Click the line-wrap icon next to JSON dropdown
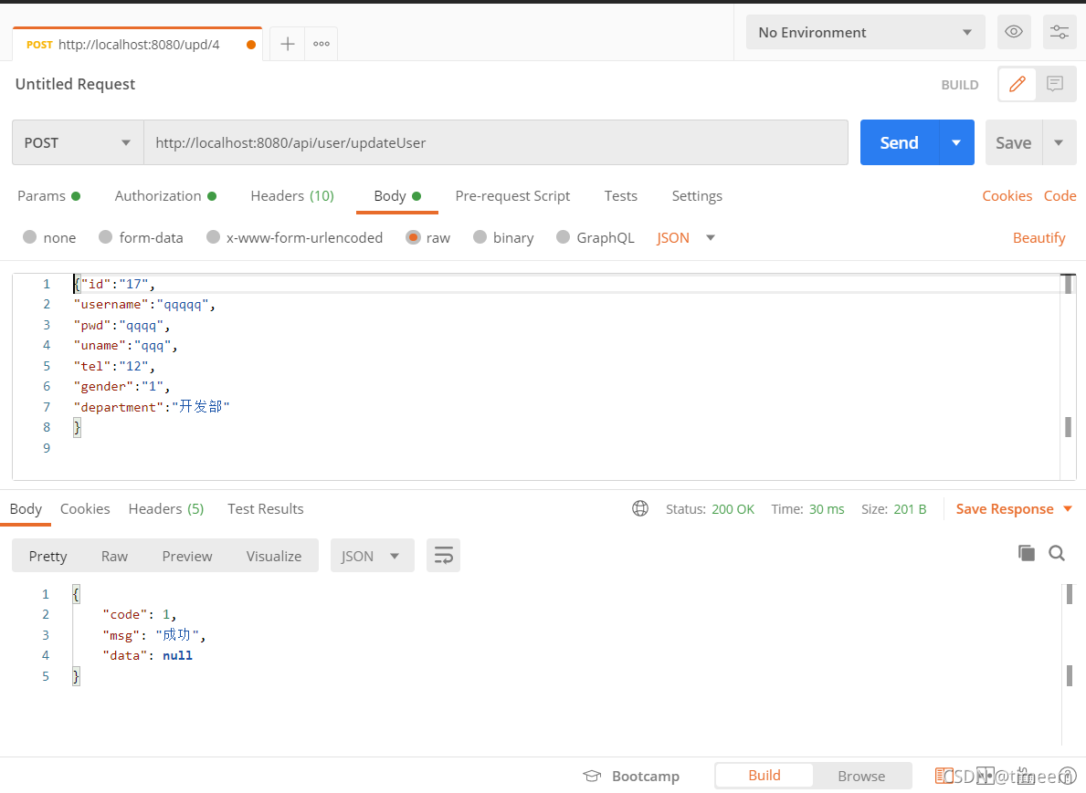This screenshot has height=793, width=1086. pos(443,555)
